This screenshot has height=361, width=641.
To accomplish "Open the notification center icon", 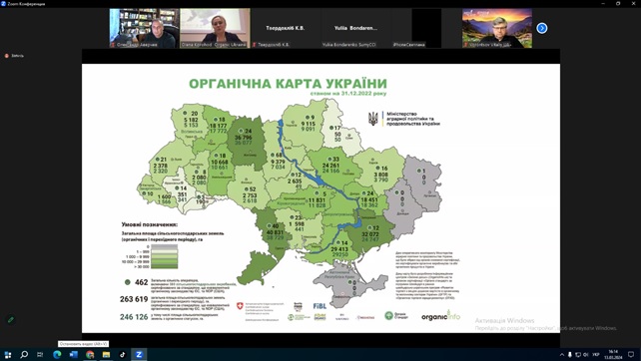I will 631,354.
